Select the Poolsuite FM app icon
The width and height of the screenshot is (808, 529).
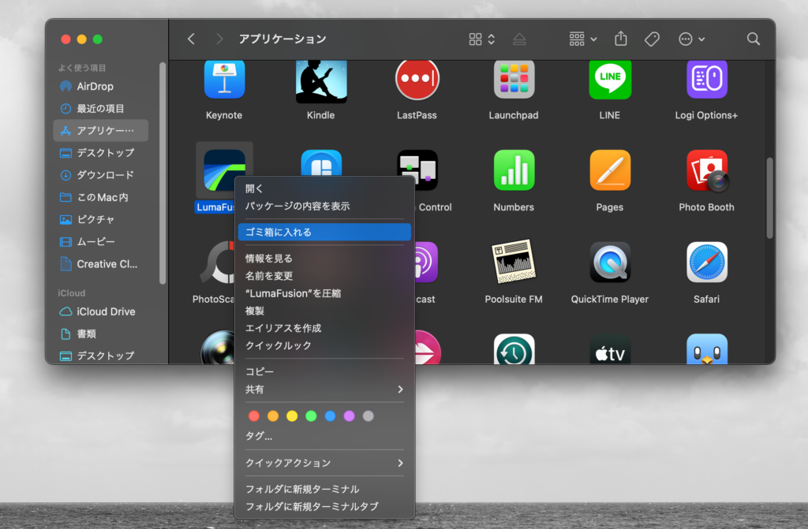[x=513, y=261]
